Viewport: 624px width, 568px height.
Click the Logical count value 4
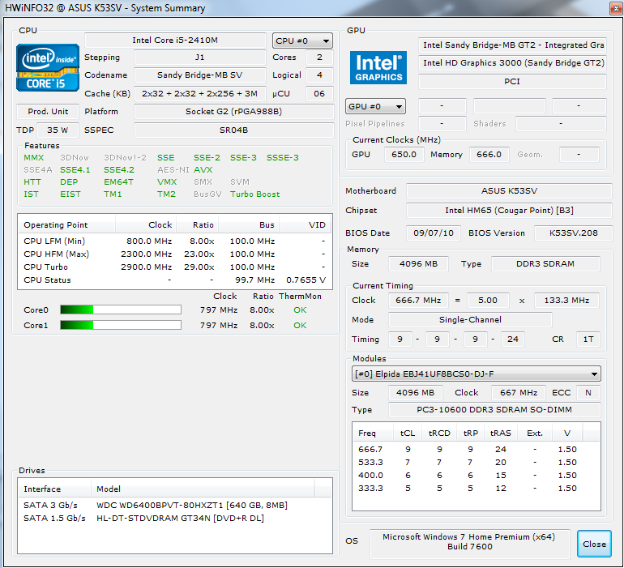[x=319, y=75]
